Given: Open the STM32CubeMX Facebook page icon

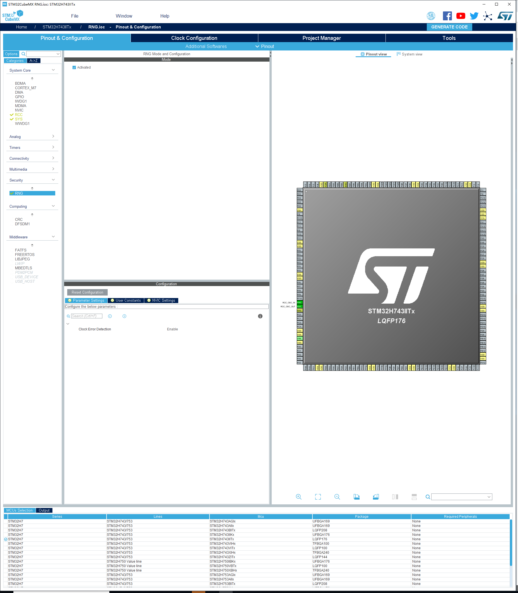Looking at the screenshot, I should tap(447, 16).
